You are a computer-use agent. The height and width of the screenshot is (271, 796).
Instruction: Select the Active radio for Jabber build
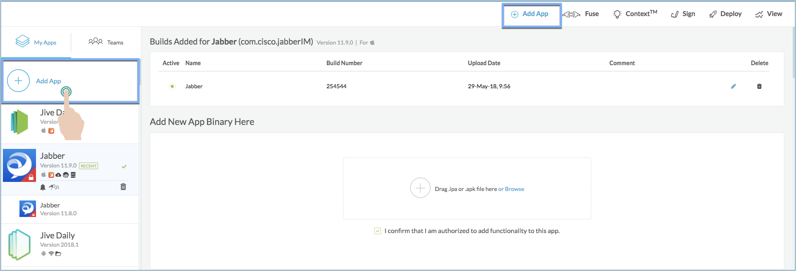(x=172, y=86)
